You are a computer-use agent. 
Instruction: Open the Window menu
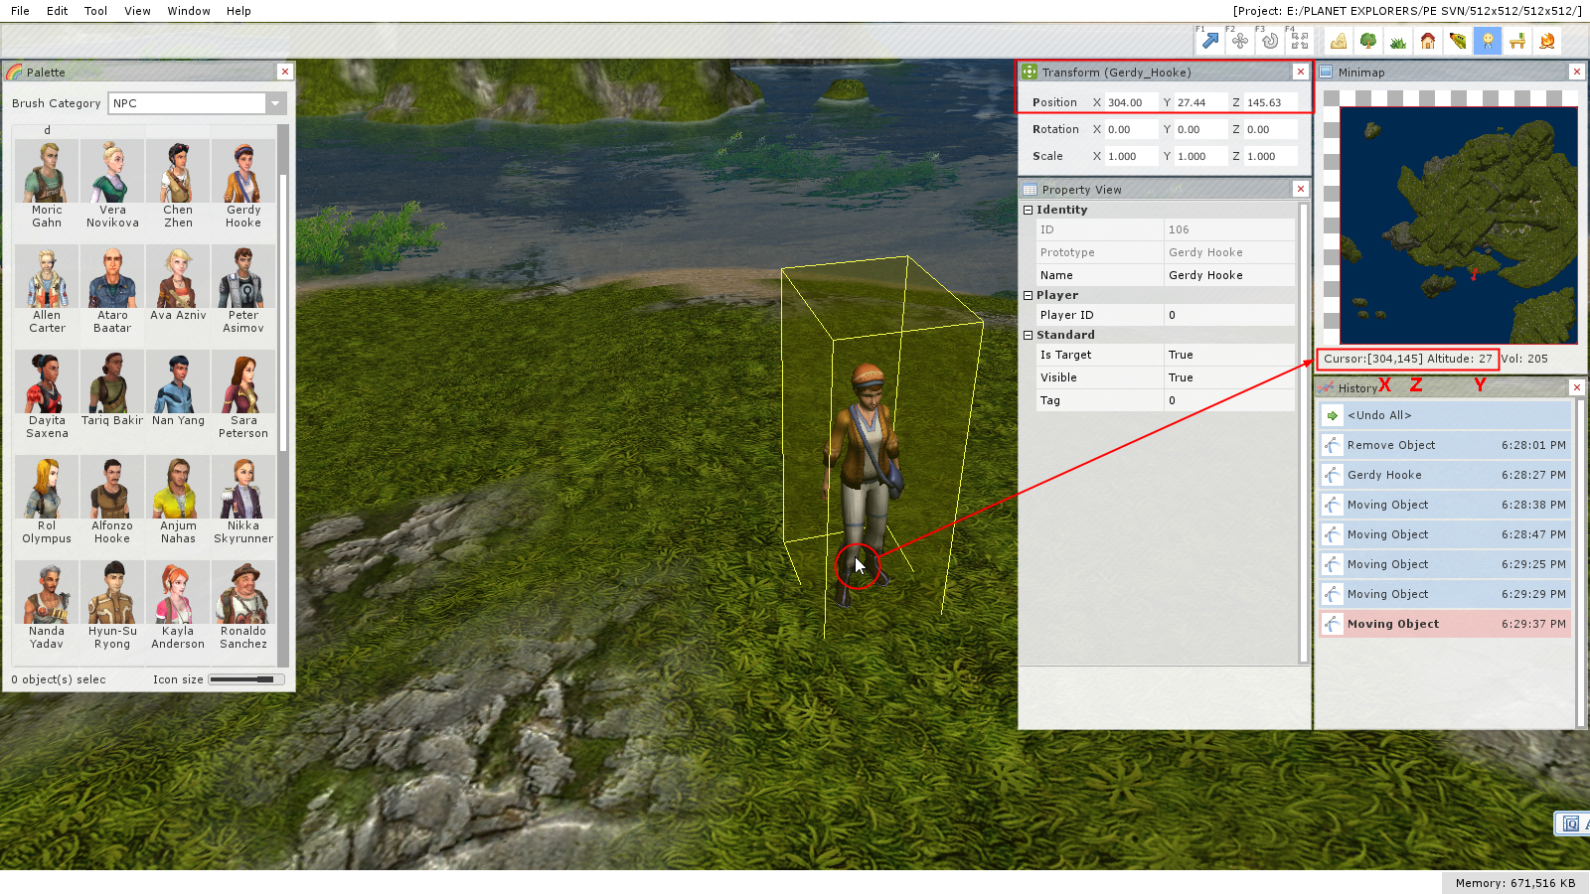189,11
